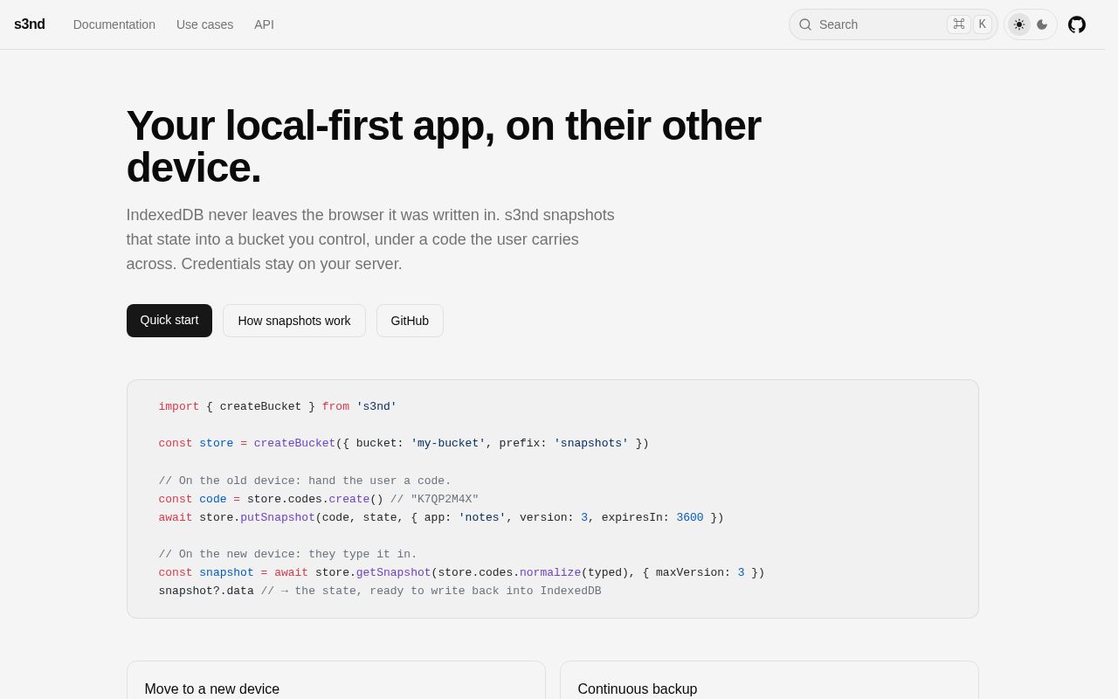
Task: Click the GitHub button below the intro
Action: [410, 321]
